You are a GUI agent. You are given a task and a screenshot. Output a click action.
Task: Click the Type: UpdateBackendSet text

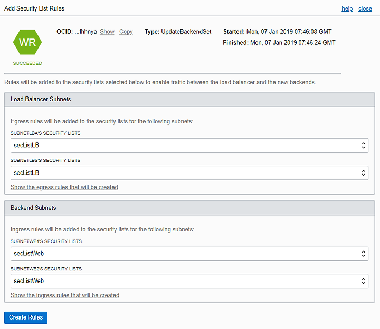pyautogui.click(x=178, y=32)
